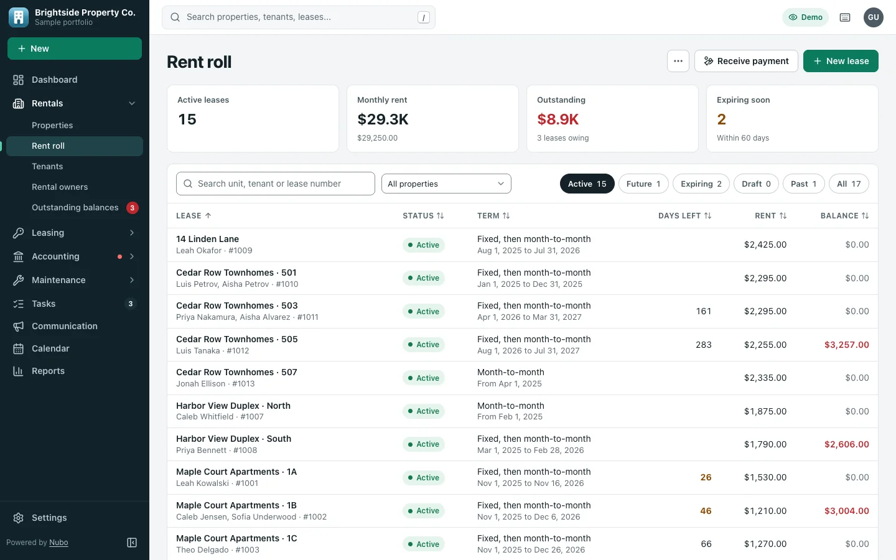Toggle Lease column sort order

[194, 216]
